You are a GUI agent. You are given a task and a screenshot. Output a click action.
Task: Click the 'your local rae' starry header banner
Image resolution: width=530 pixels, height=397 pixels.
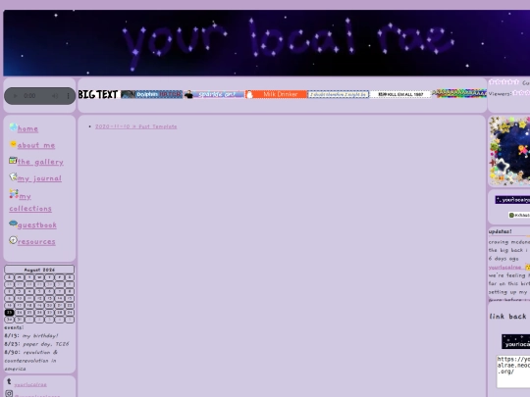(x=267, y=43)
